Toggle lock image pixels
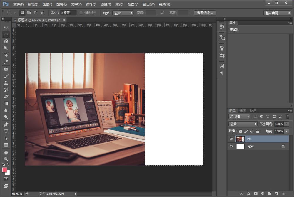Image resolution: width=294 pixels, height=197 pixels. point(246,131)
